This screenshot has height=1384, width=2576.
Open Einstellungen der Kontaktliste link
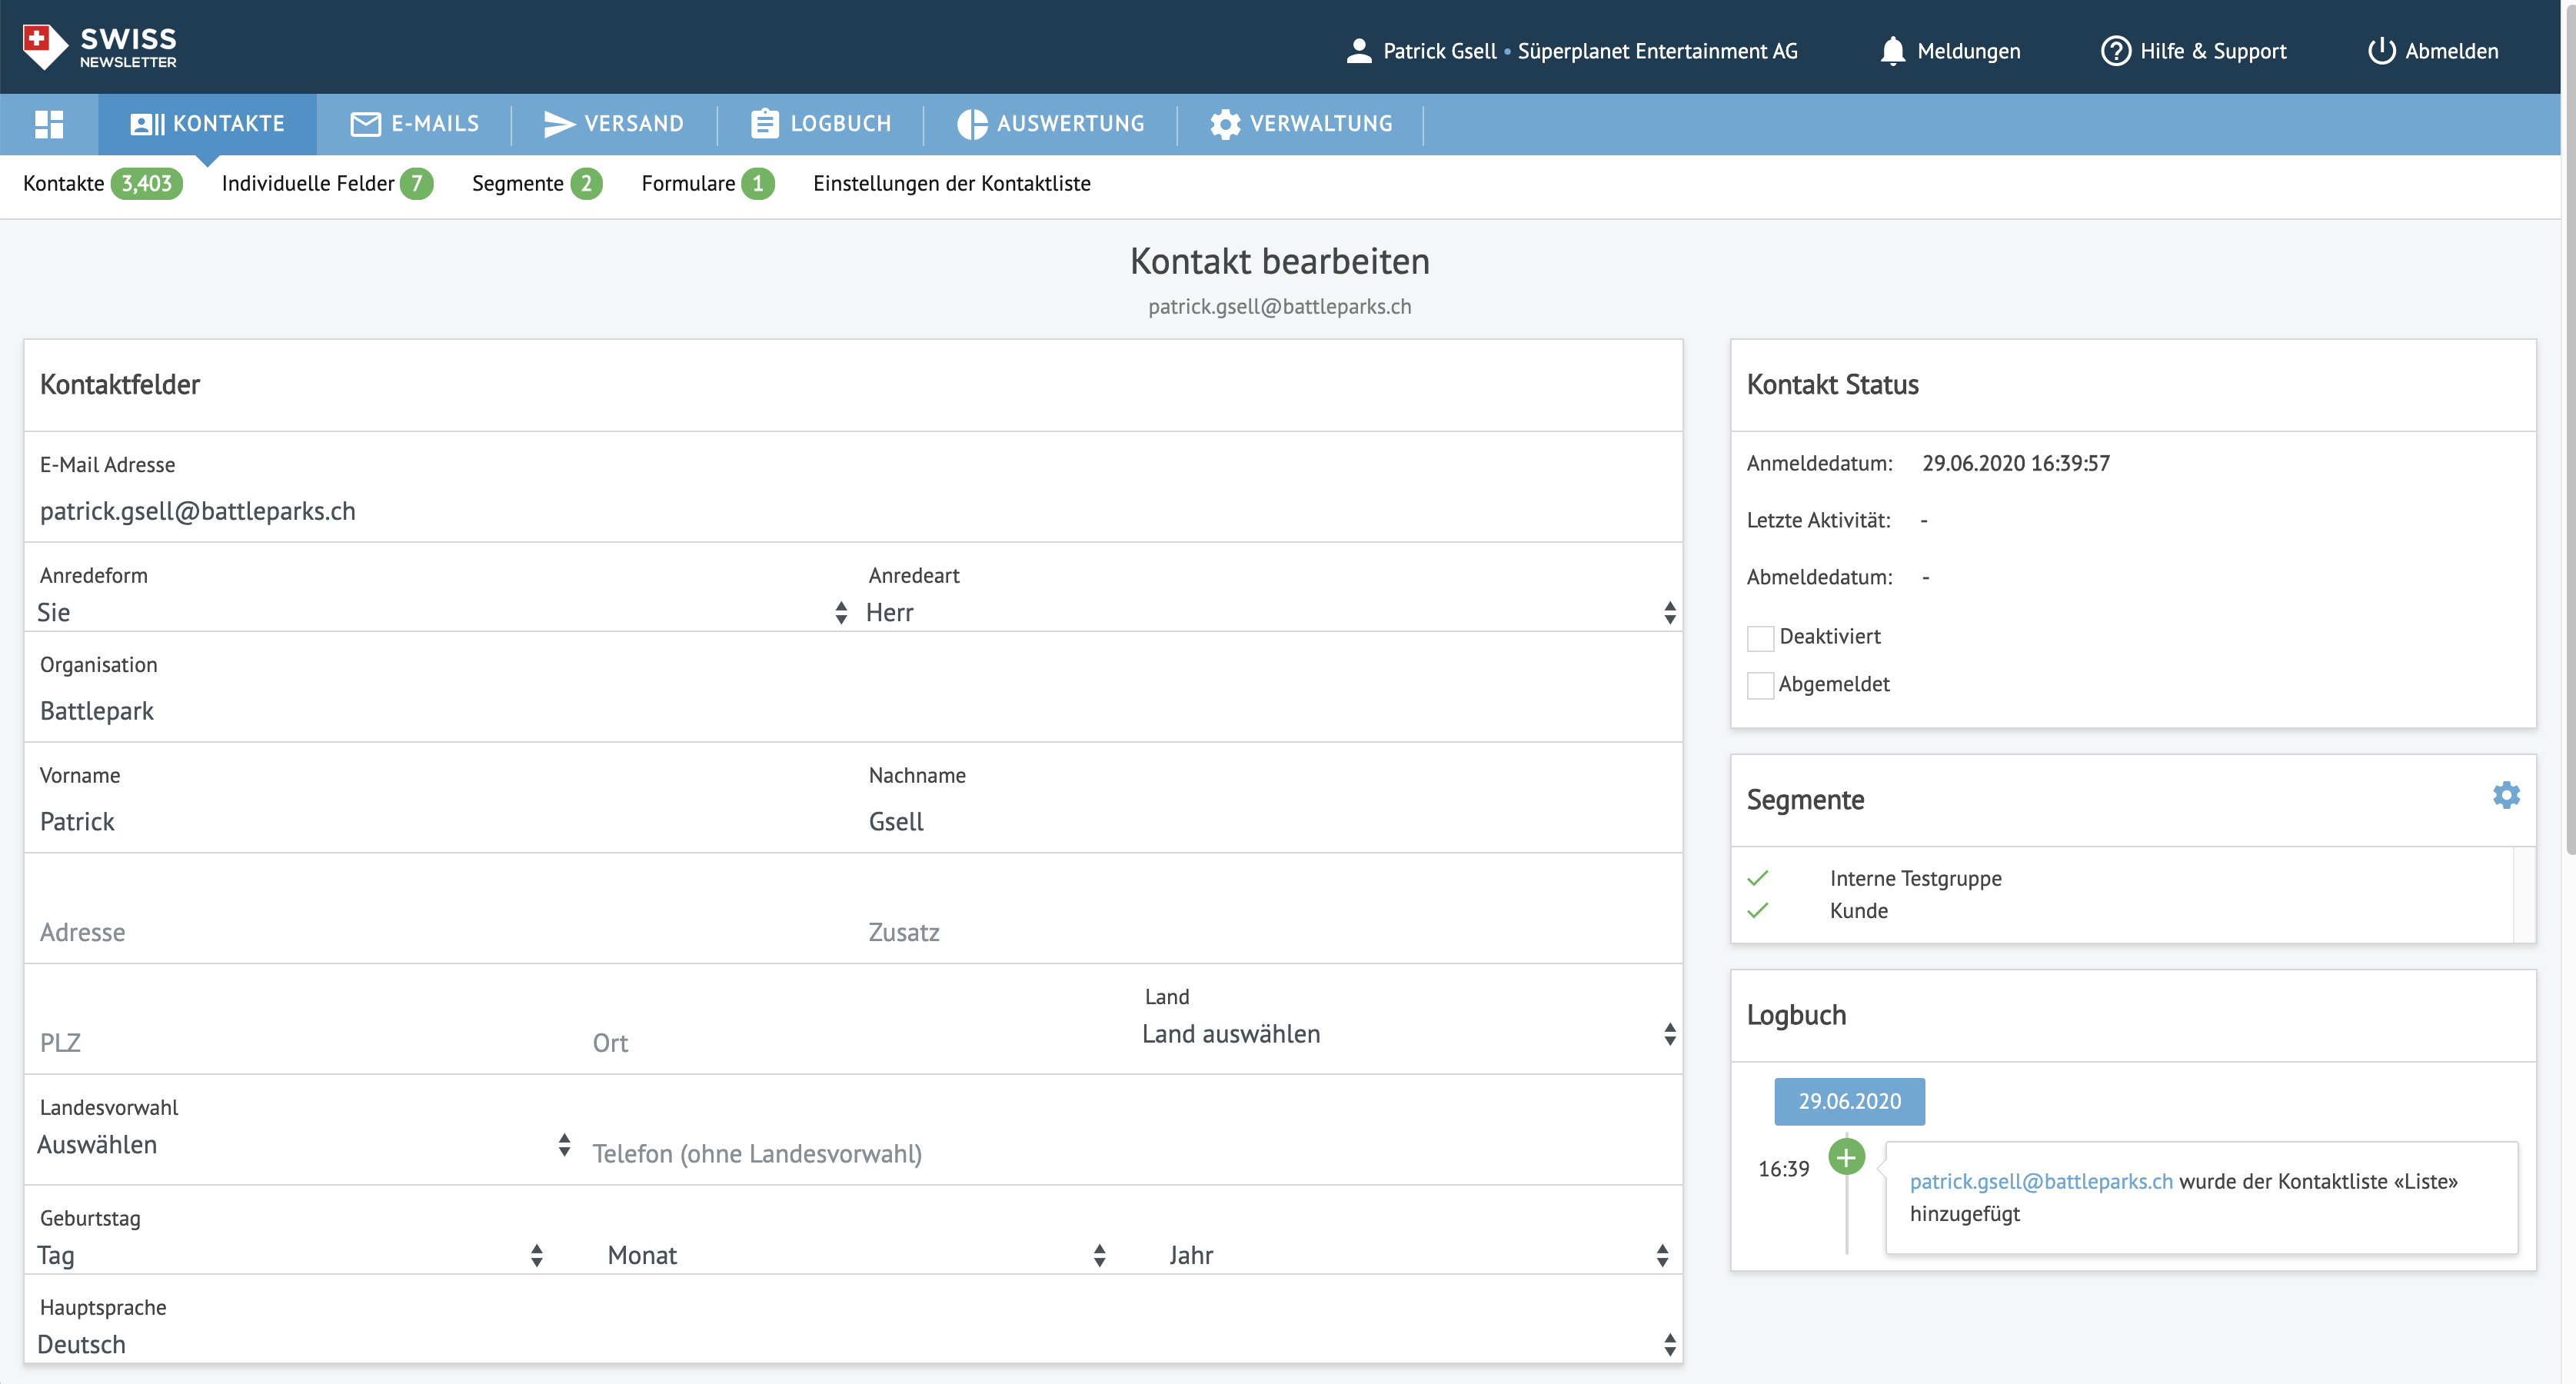pyautogui.click(x=951, y=184)
